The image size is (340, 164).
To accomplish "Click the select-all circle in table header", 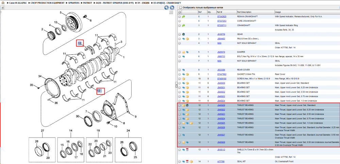I will [180, 12].
